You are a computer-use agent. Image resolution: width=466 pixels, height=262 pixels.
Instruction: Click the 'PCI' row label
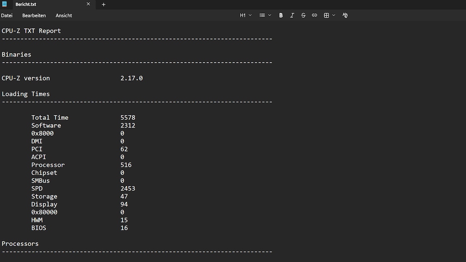point(37,149)
